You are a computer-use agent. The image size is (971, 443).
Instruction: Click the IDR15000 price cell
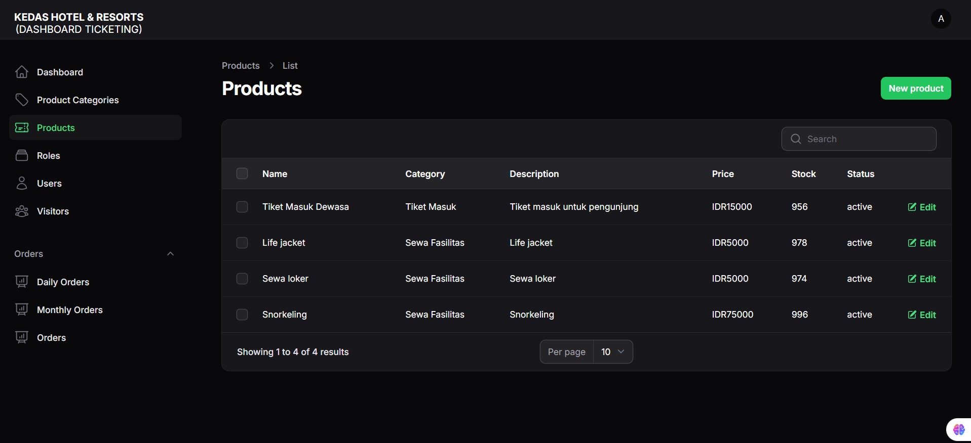coord(732,207)
